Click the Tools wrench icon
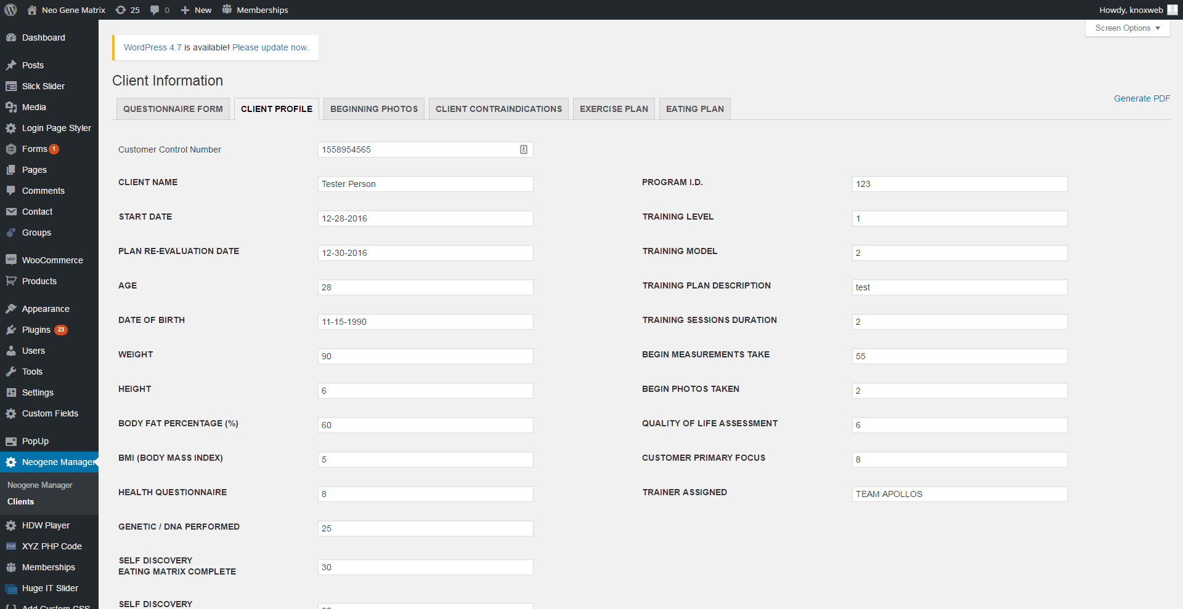1183x609 pixels. coord(11,372)
